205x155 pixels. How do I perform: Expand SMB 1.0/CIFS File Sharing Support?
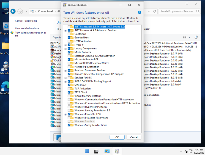tap(65, 81)
